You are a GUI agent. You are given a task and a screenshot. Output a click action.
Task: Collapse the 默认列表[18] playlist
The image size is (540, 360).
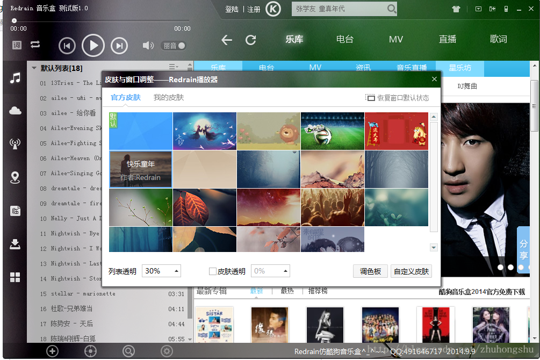pos(34,68)
